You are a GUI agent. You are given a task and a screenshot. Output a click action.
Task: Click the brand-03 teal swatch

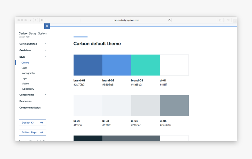coord(145,65)
